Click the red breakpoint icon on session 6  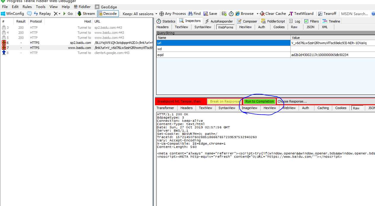pyautogui.click(x=4, y=43)
